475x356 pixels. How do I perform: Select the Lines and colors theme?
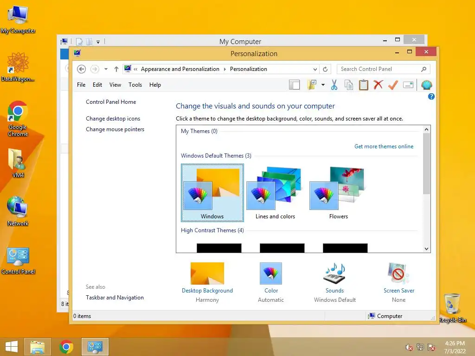(x=276, y=193)
